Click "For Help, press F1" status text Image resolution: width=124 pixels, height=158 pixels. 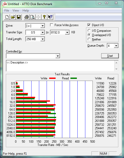pyautogui.click(x=15, y=154)
